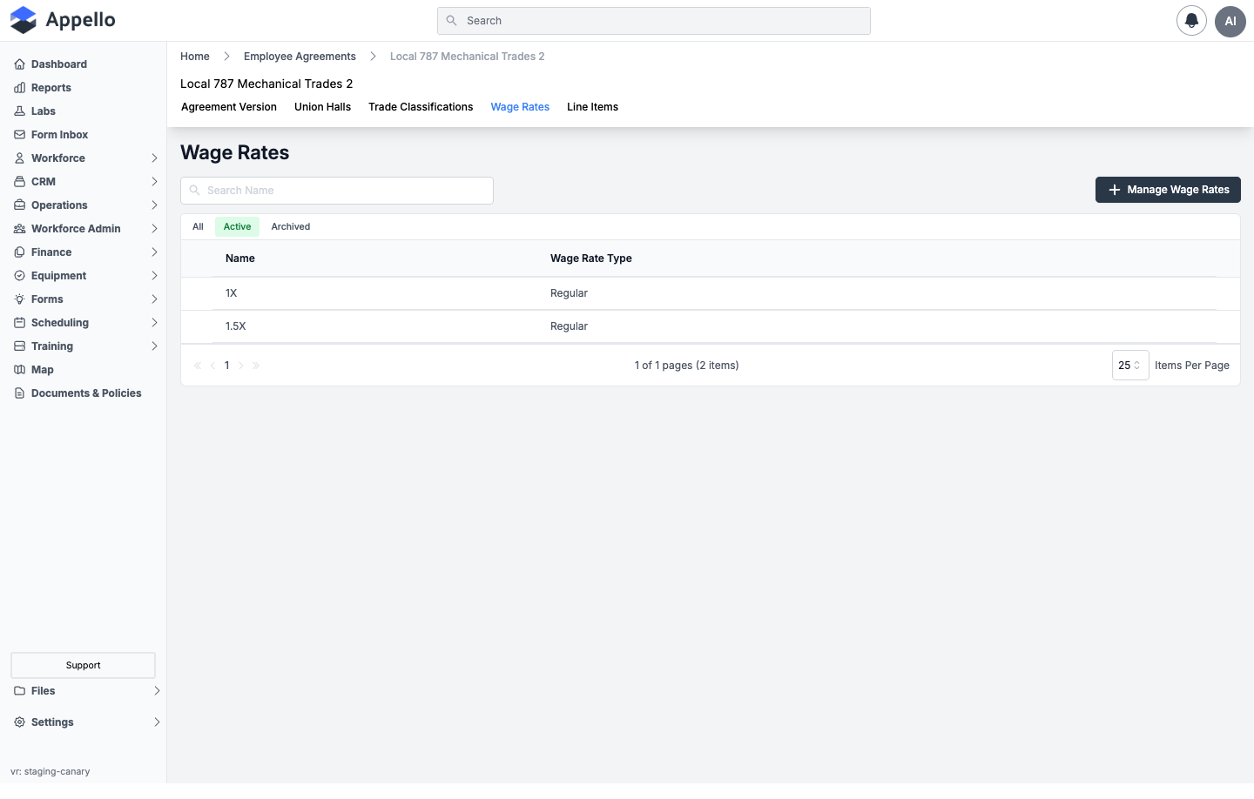
Task: Click the Search Name magnifier icon
Action: coord(195,191)
